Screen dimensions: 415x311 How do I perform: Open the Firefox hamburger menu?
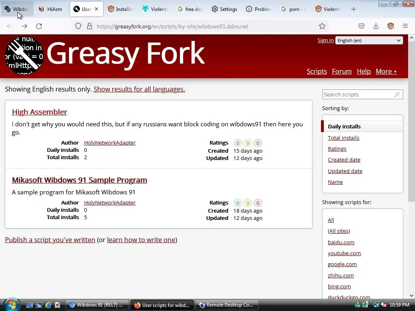[x=405, y=26]
